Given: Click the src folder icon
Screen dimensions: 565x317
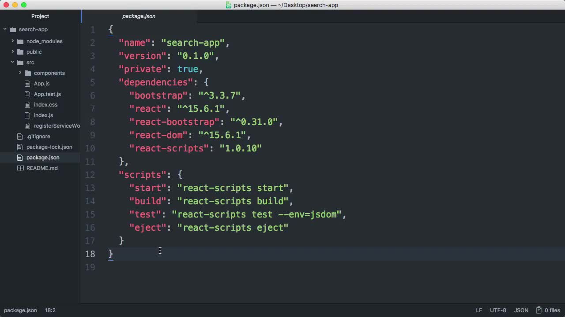Looking at the screenshot, I should pos(20,62).
